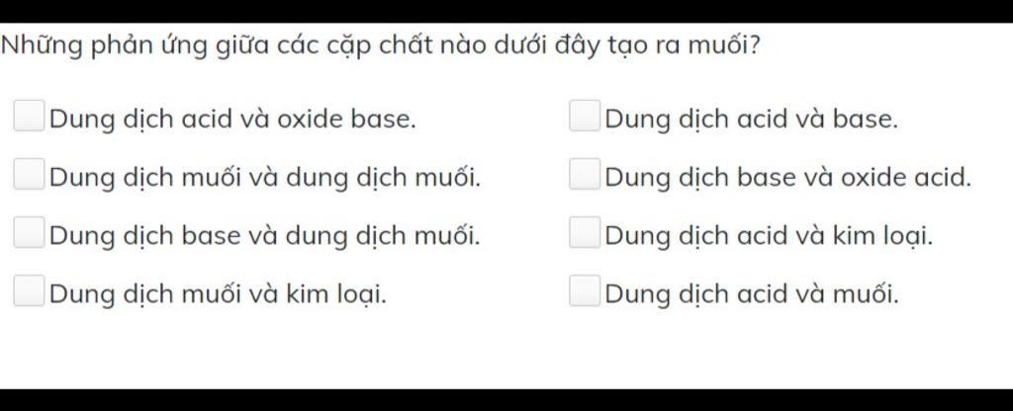Image resolution: width=1013 pixels, height=411 pixels.
Task: Click the label 'Dung dịch acid và base.'
Action: tap(752, 120)
